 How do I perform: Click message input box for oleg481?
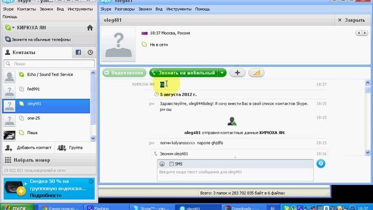point(235,174)
